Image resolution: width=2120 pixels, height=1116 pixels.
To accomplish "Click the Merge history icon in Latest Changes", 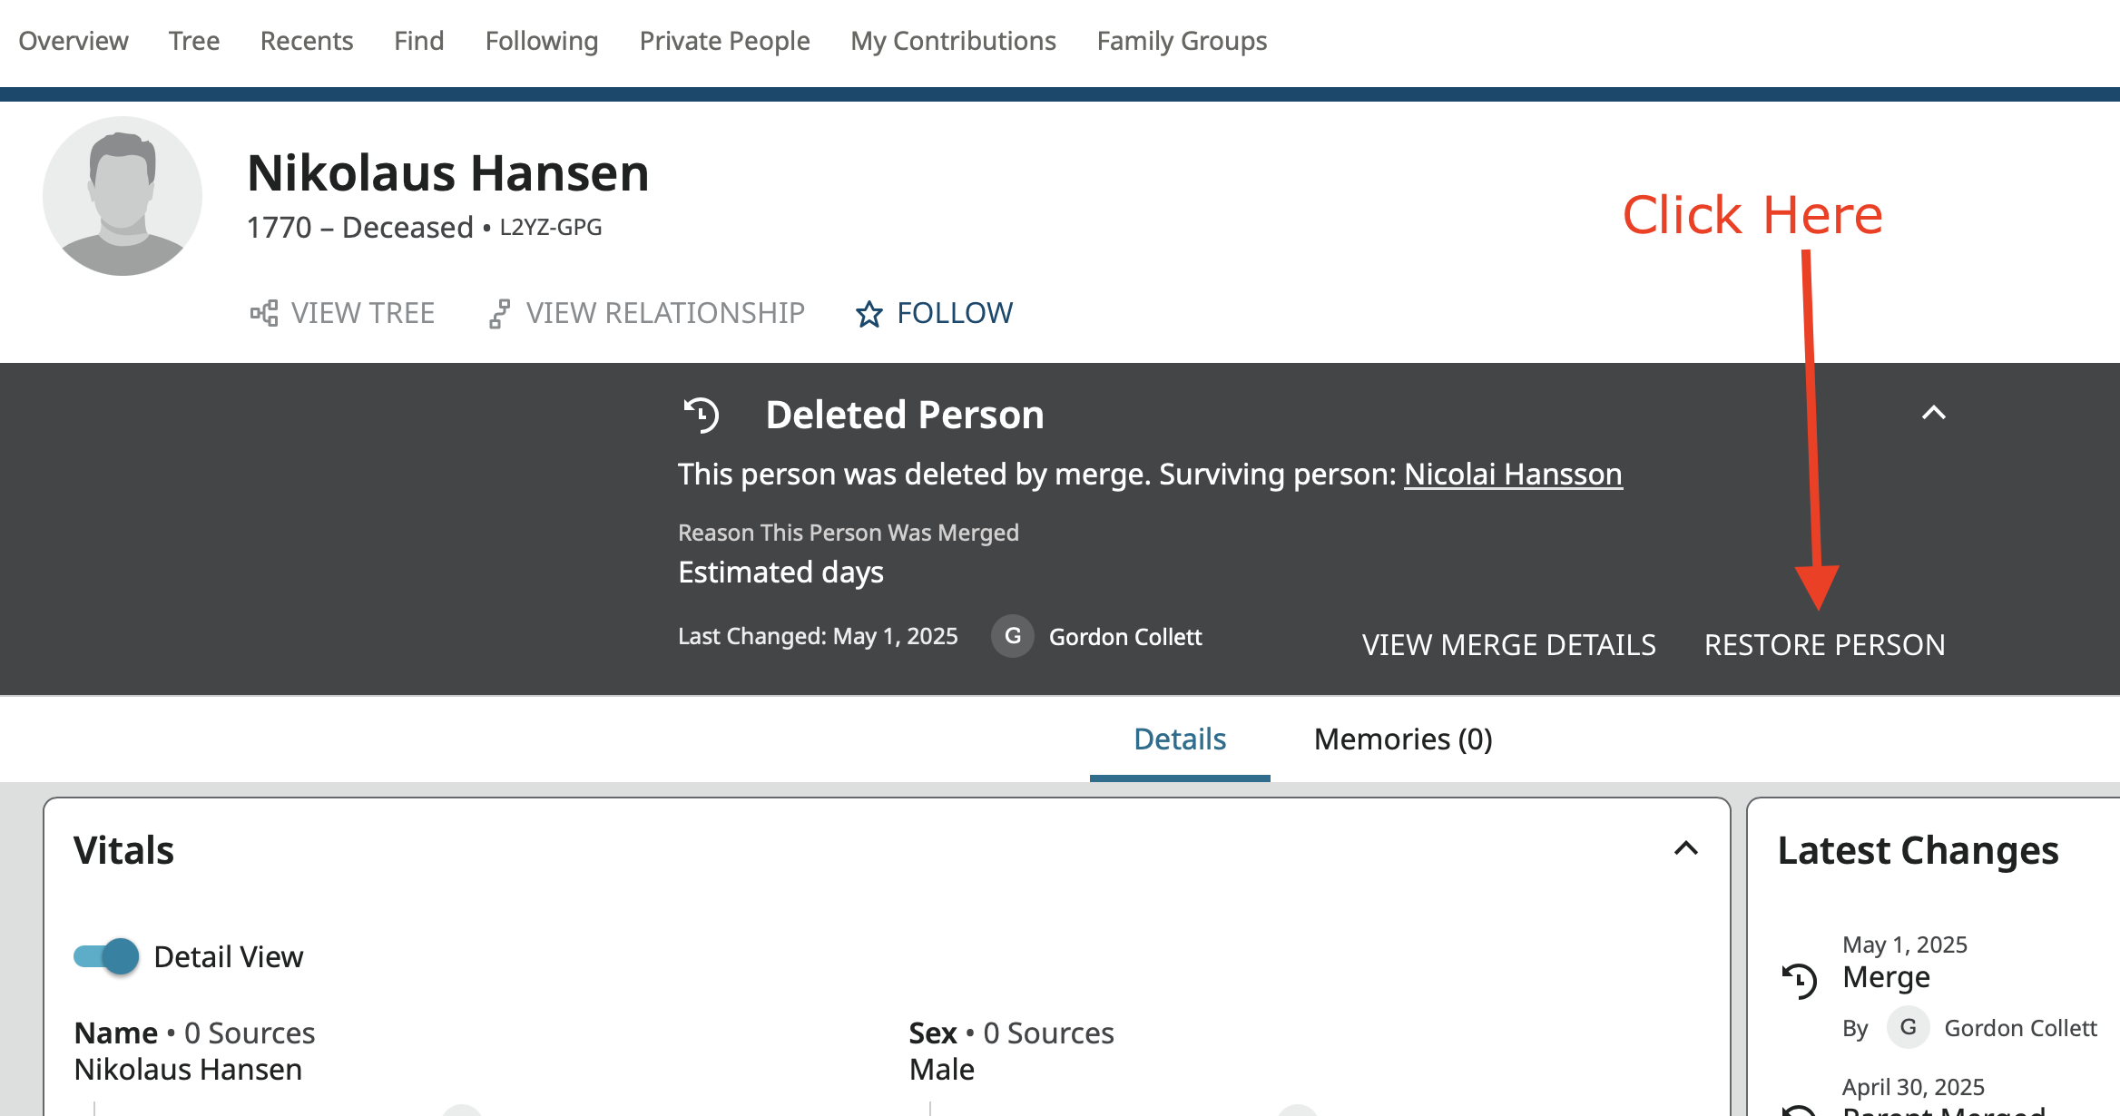I will [x=1799, y=980].
